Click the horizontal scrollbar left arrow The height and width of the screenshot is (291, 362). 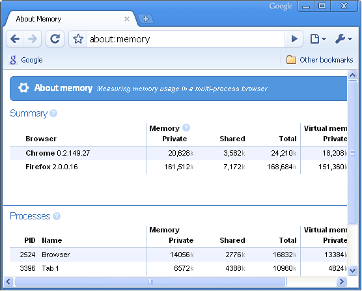pos(8,281)
